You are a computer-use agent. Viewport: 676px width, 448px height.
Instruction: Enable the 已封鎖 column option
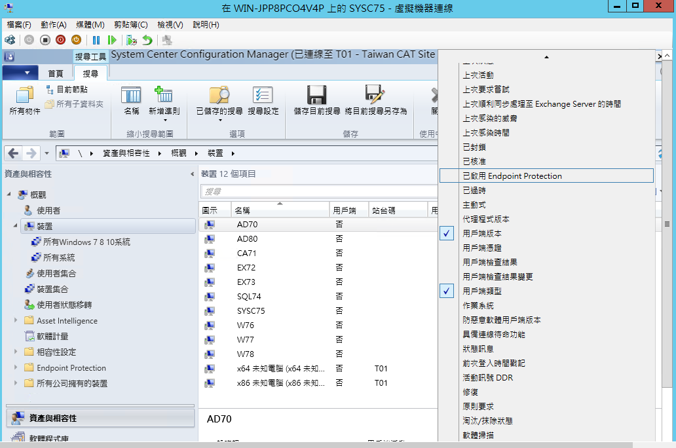pos(547,147)
